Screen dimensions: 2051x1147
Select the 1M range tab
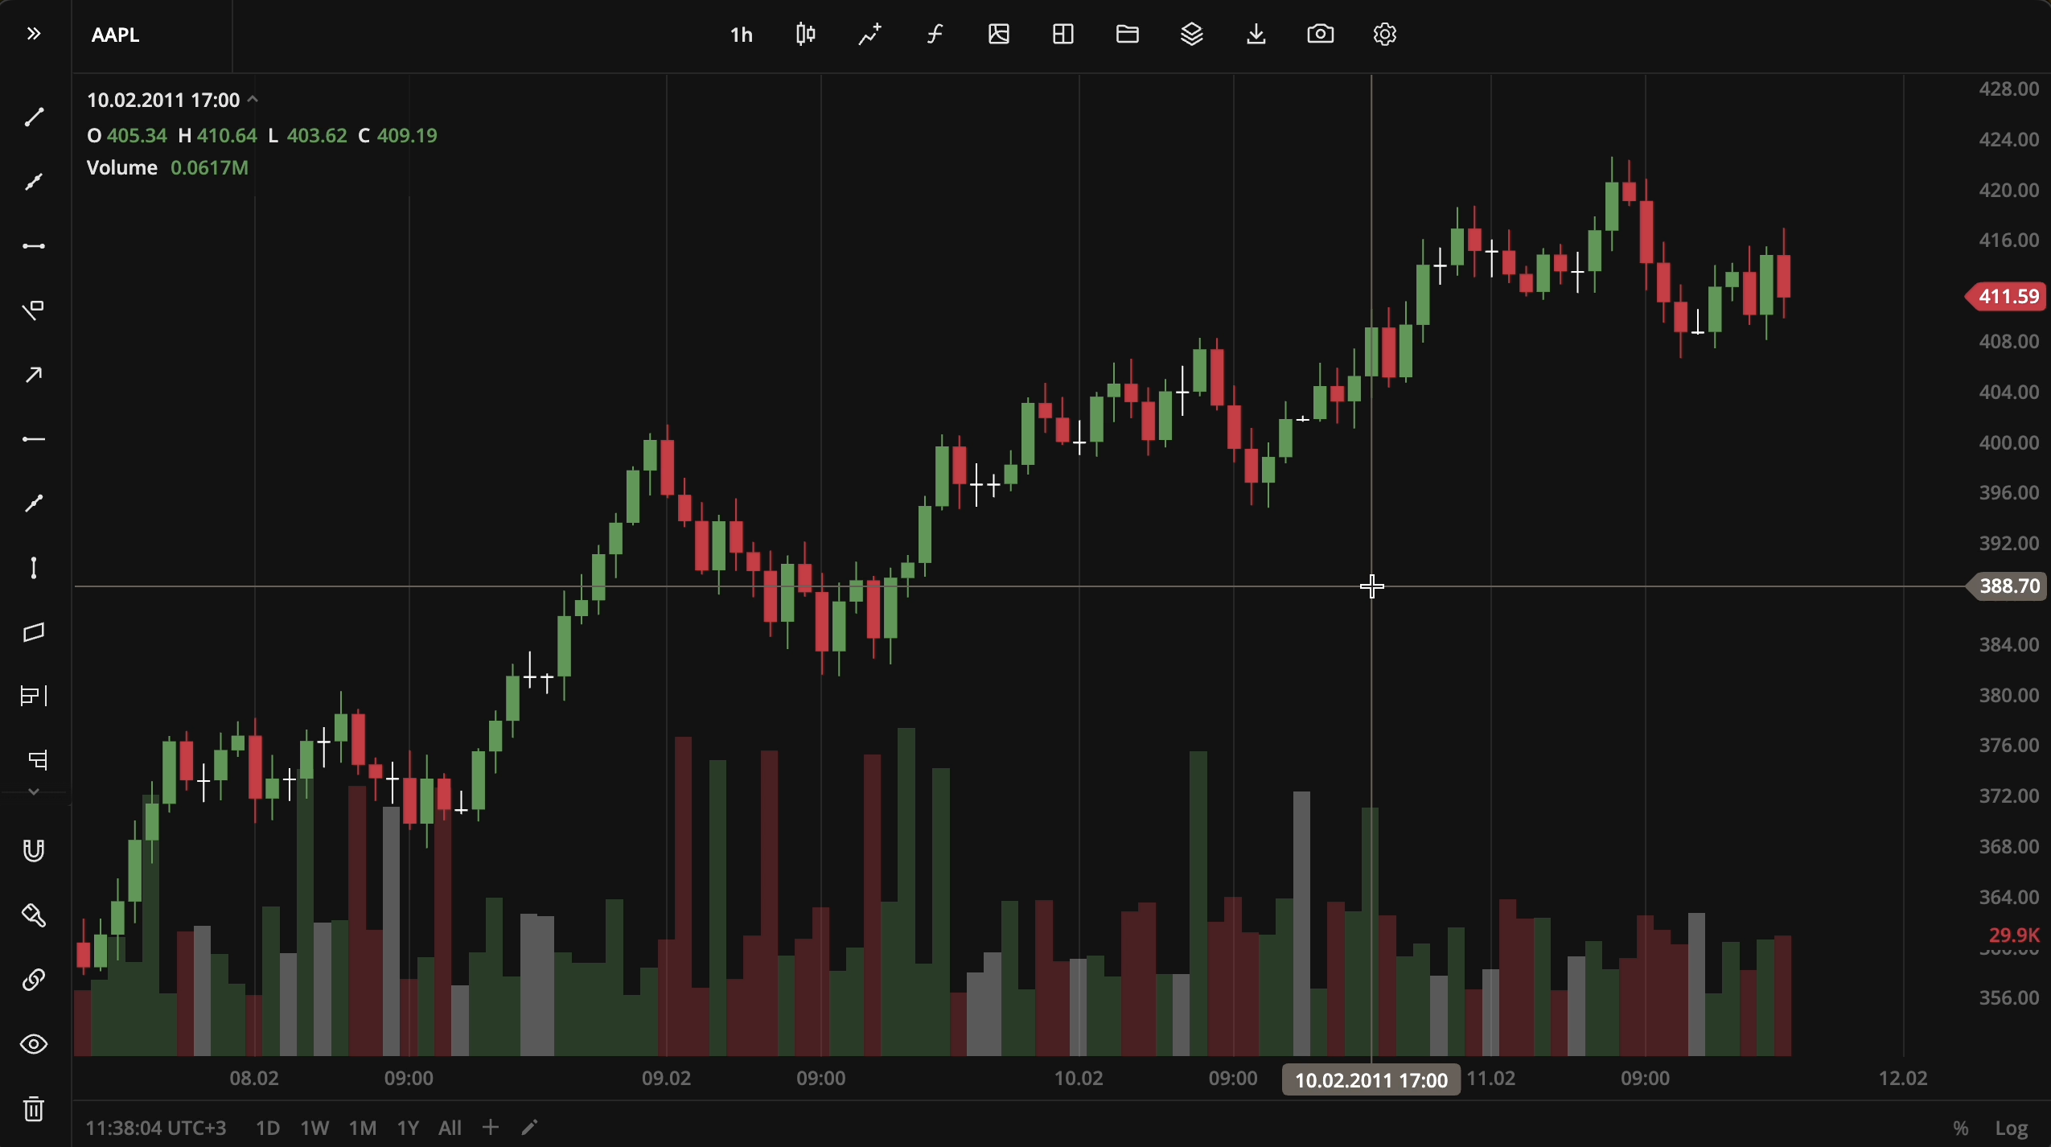click(362, 1128)
